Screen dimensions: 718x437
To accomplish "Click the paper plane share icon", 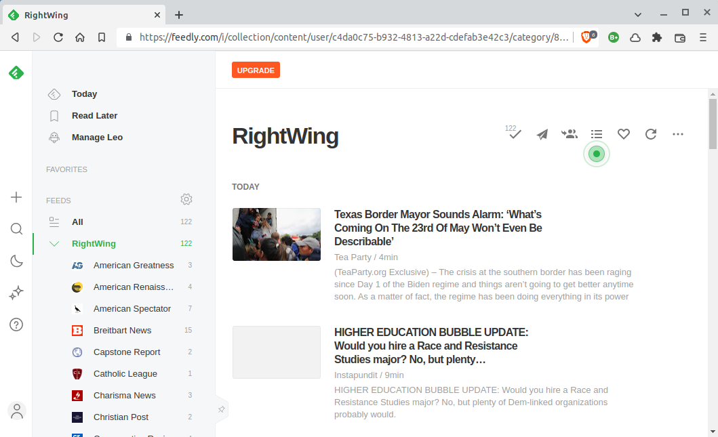I will [542, 134].
